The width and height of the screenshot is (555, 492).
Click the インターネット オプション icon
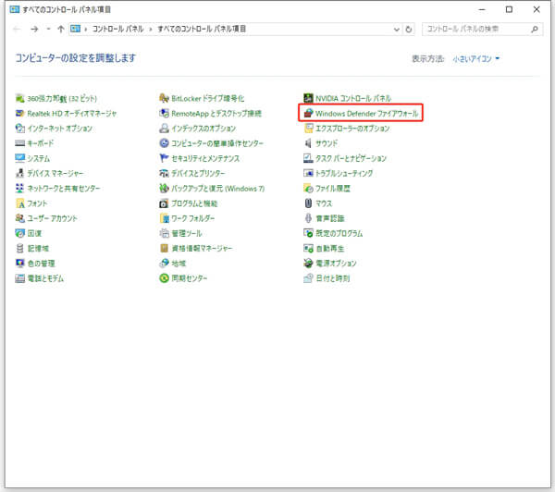[x=19, y=129]
